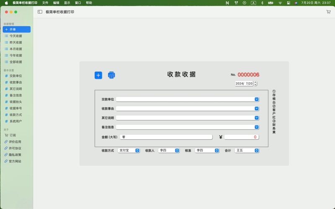
Task: Click the blue plus new receipt icon
Action: click(98, 75)
